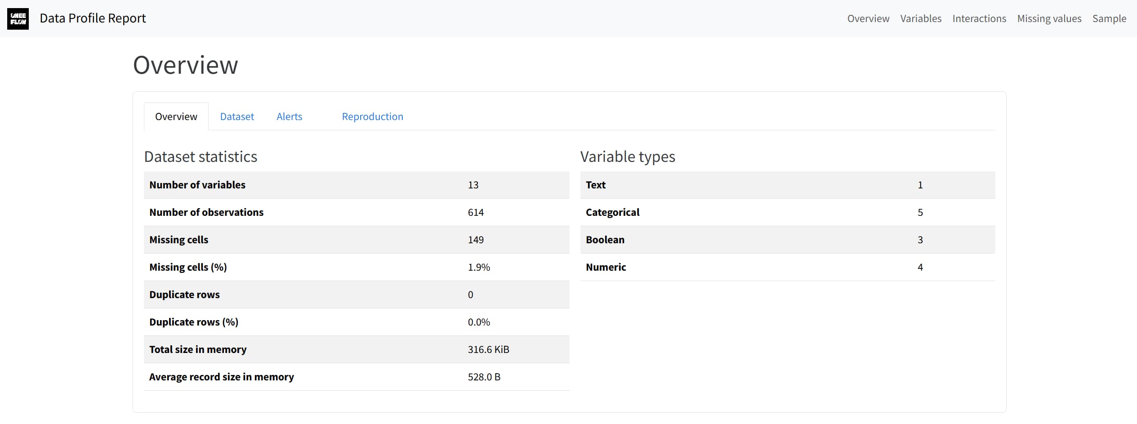Select the Text count value 1

point(920,185)
